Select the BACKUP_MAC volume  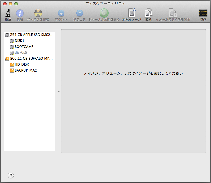click(x=30, y=70)
